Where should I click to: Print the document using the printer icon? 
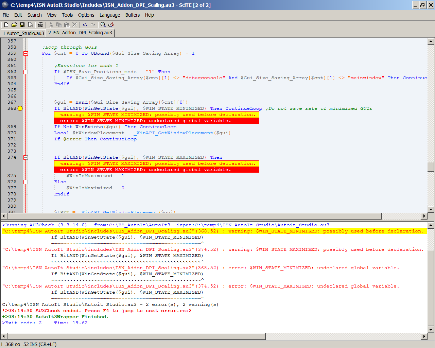tap(40, 25)
